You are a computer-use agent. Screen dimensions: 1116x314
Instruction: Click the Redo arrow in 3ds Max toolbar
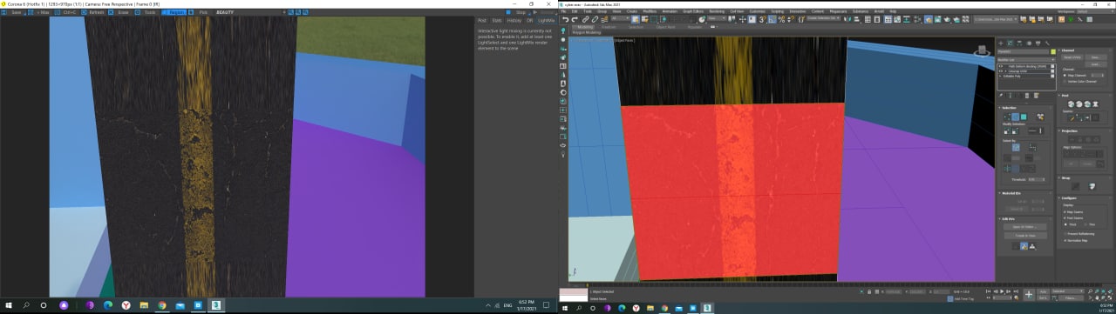coord(575,19)
